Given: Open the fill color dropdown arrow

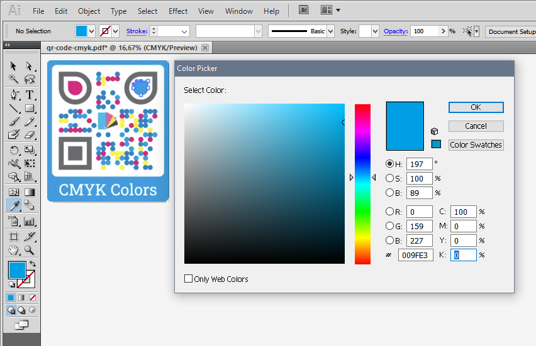Looking at the screenshot, I should pyautogui.click(x=92, y=31).
